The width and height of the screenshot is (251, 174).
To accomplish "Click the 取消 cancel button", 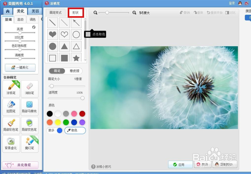I will click(x=203, y=164).
